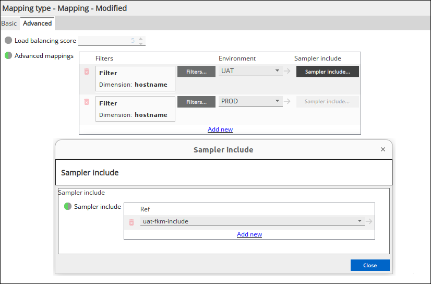Click the Load balancing score input field
431x284 pixels.
pyautogui.click(x=107, y=41)
